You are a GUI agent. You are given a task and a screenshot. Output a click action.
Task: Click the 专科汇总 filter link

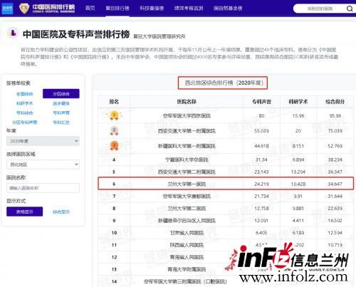click(61, 122)
